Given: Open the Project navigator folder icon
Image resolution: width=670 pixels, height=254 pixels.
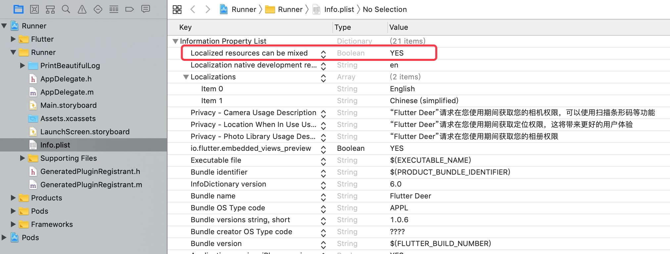Looking at the screenshot, I should 19,9.
